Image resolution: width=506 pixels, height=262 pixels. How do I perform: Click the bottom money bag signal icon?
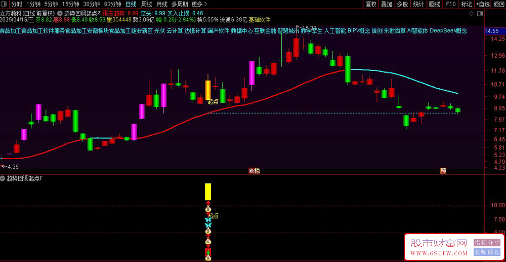(x=208, y=258)
